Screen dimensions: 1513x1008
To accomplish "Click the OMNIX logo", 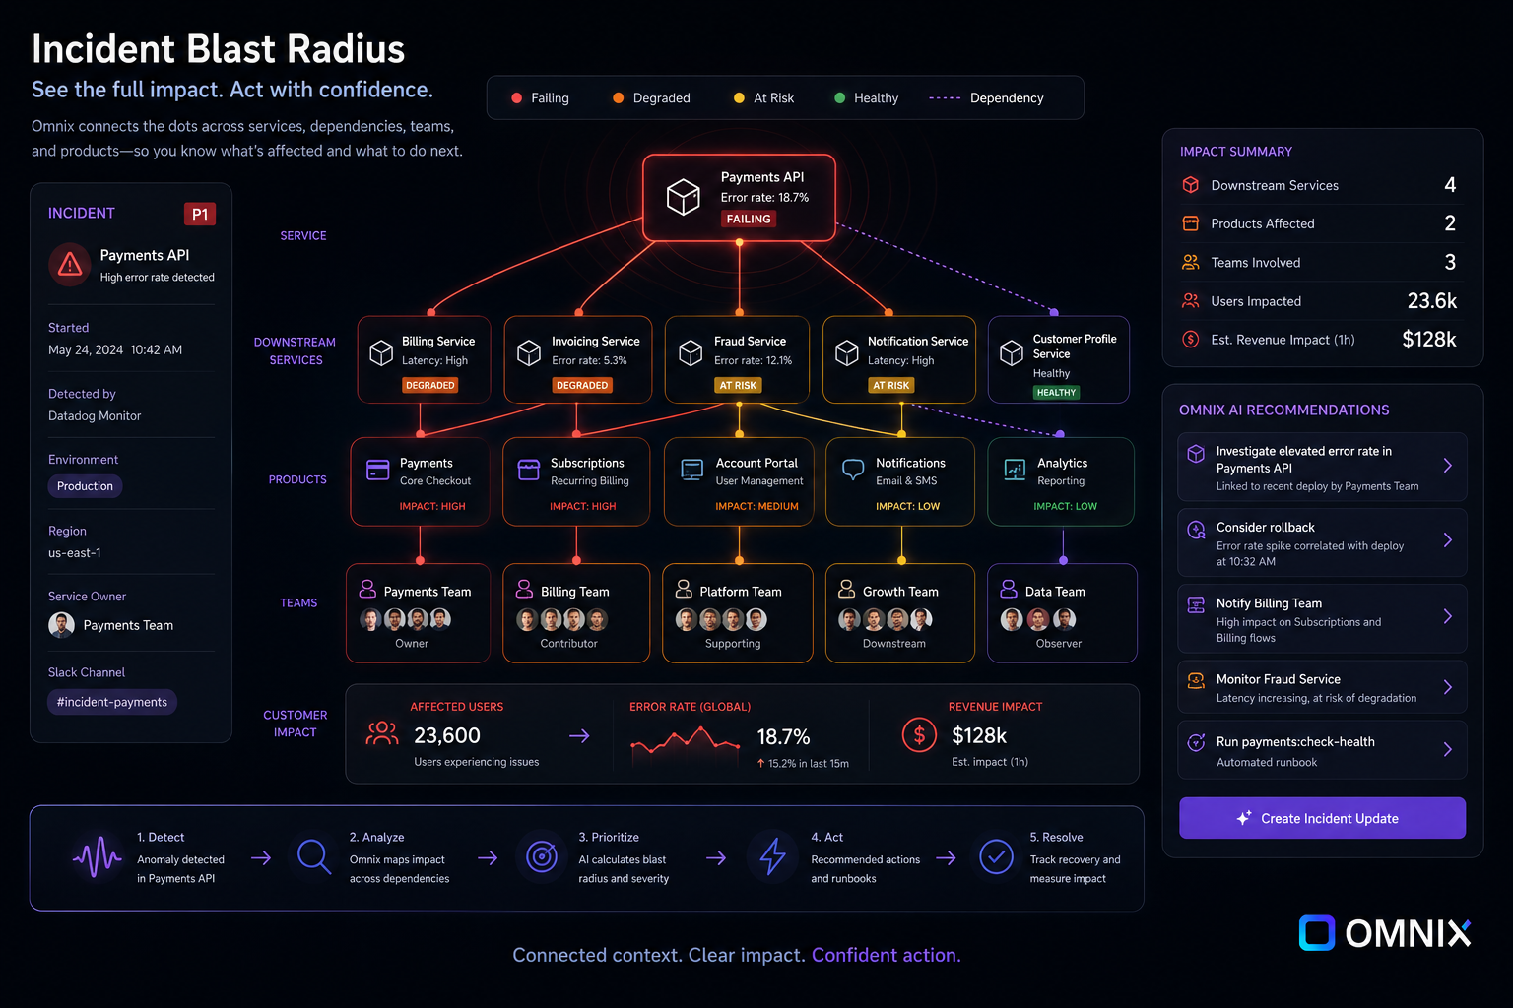I will pyautogui.click(x=1385, y=933).
